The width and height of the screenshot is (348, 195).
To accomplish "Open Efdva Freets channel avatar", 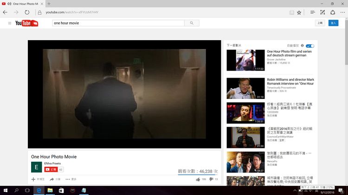I will (36, 167).
